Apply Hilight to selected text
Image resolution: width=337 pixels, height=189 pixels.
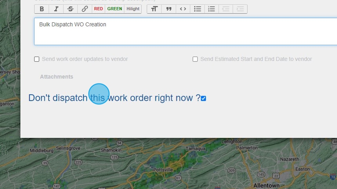click(x=133, y=9)
